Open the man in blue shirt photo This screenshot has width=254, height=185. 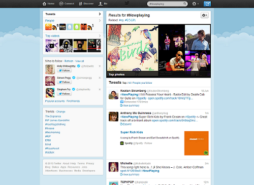[x=198, y=38]
